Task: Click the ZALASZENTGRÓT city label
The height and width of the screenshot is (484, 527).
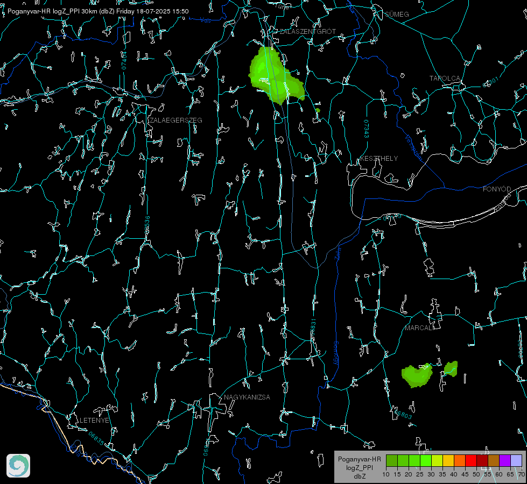Action: pyautogui.click(x=308, y=32)
